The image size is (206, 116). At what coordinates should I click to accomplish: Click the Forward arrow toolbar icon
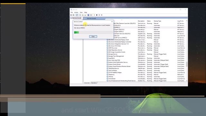73,15
